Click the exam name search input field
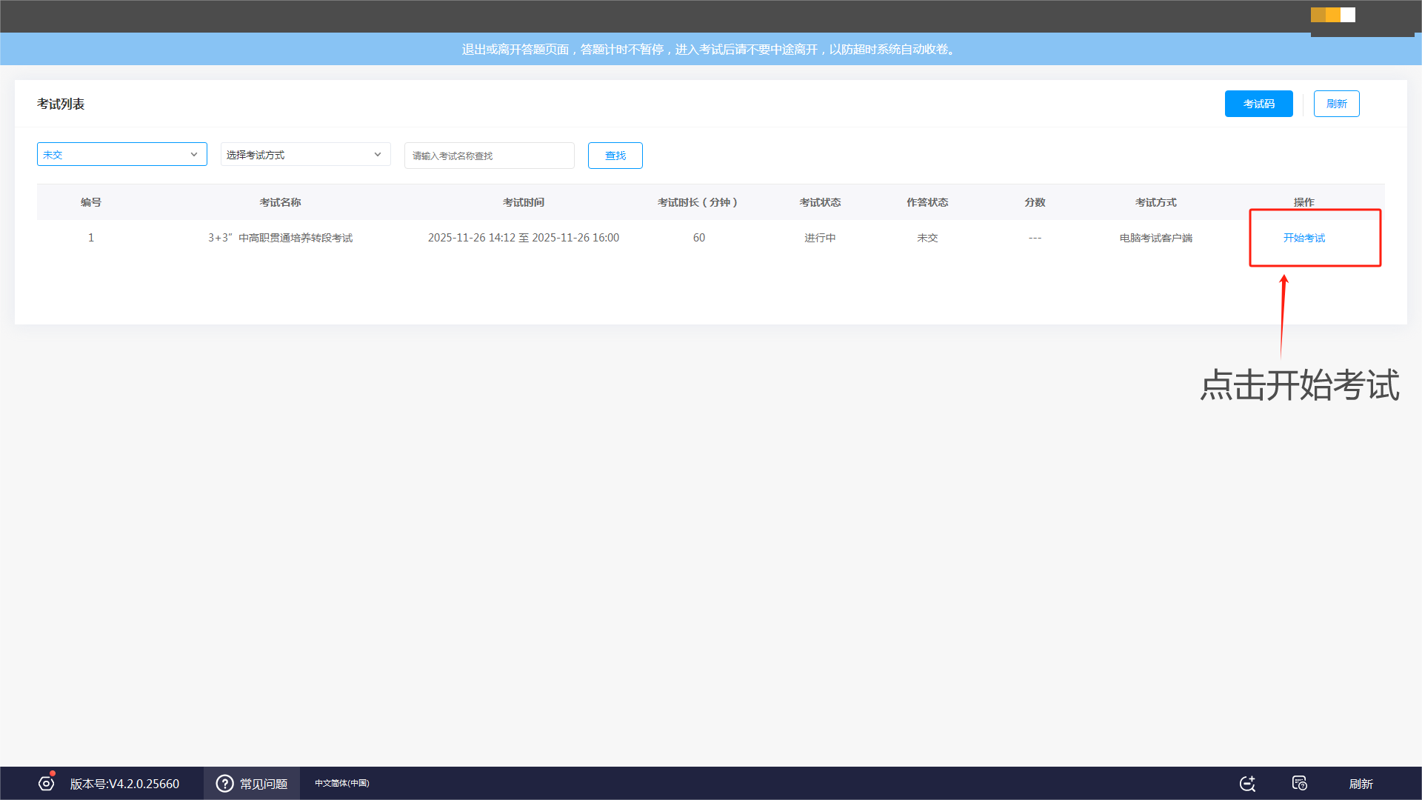1422x800 pixels. click(x=489, y=156)
